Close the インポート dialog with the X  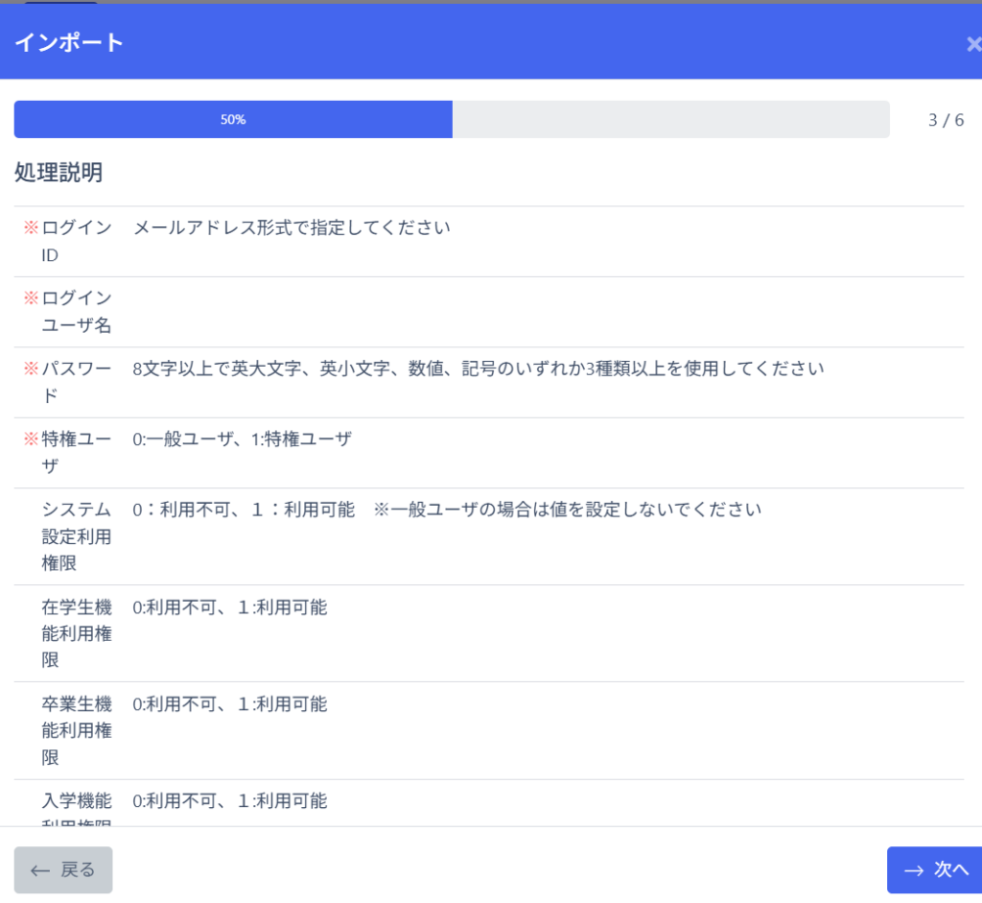point(972,44)
